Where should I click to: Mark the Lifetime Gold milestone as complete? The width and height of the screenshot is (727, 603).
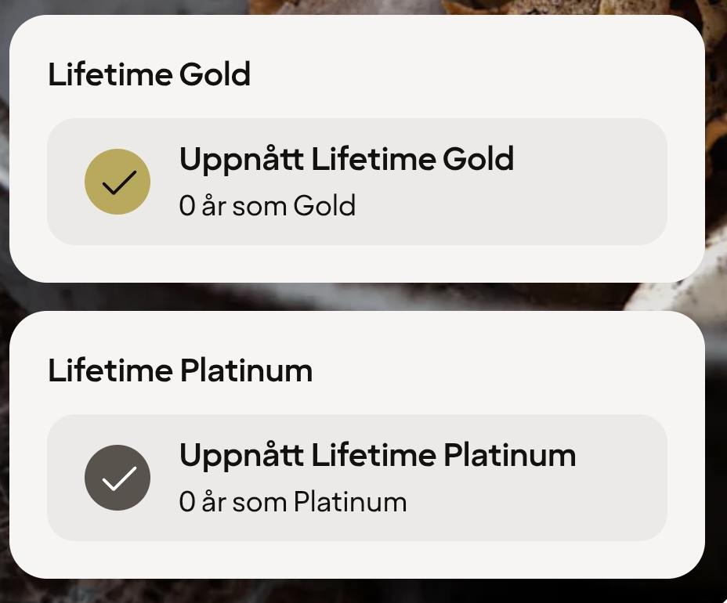click(x=118, y=181)
